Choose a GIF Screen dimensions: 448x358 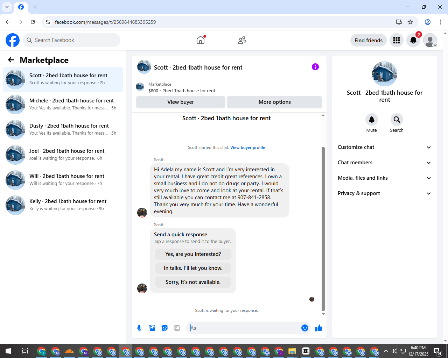coord(177,328)
